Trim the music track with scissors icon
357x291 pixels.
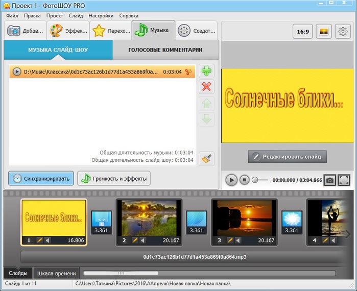coord(188,72)
